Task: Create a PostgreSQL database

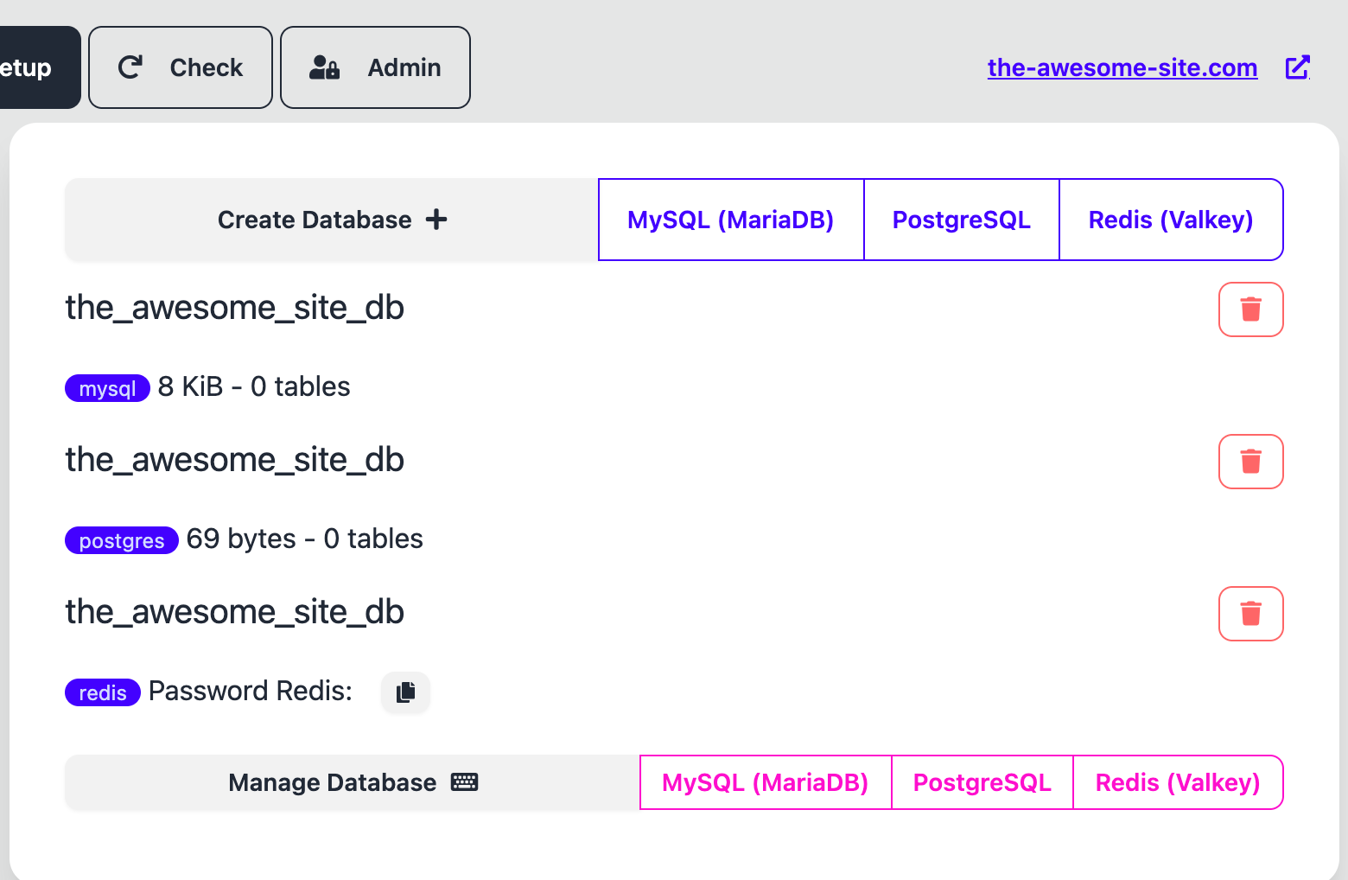Action: point(961,220)
